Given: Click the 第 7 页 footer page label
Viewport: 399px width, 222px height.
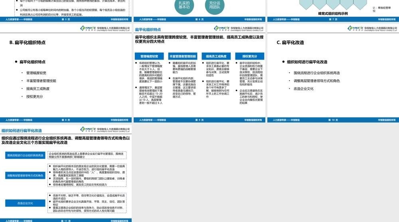Looking at the screenshot, I should [x=333, y=19].
